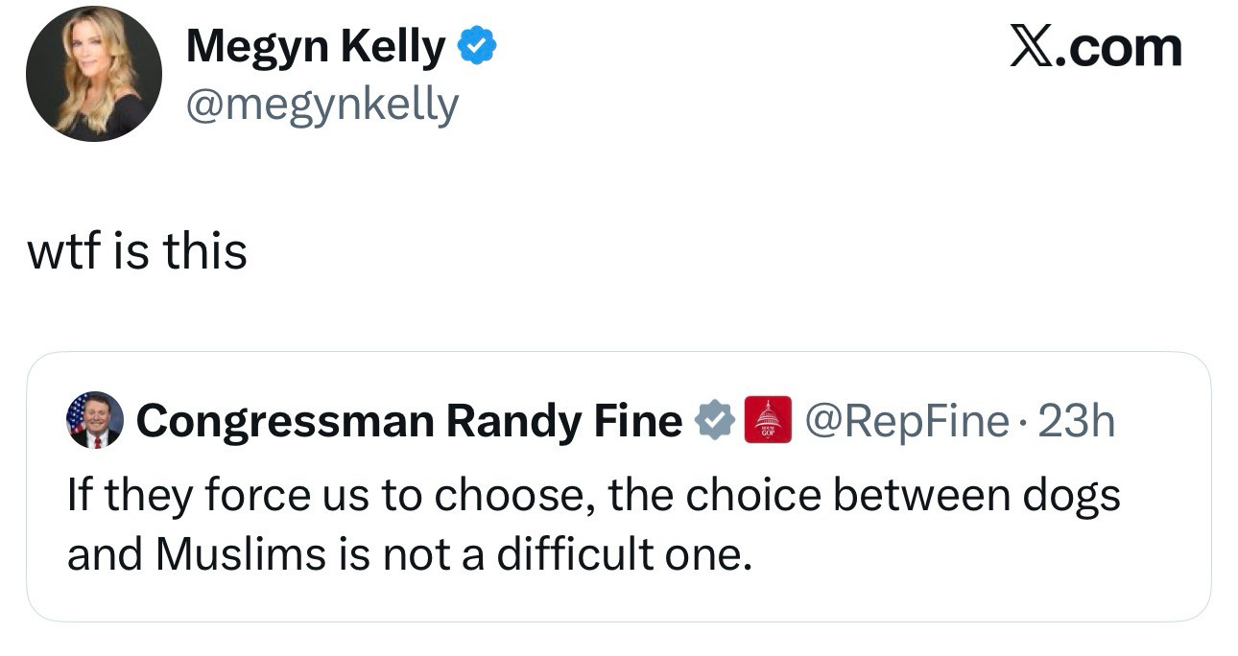Visit the @megynkelly handle
Viewport: 1238px width, 656px height.
point(321,105)
